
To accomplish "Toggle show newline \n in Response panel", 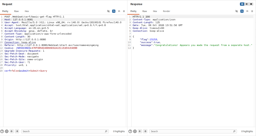I will 247,11.
